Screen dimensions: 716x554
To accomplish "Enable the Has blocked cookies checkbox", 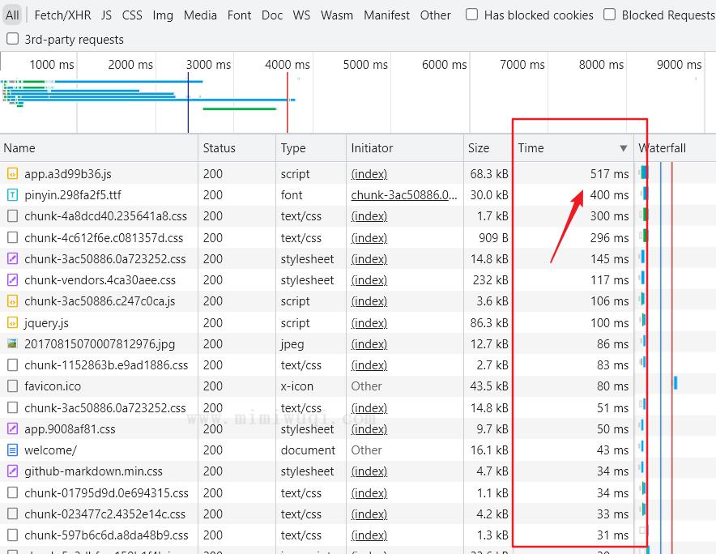I will [x=471, y=15].
